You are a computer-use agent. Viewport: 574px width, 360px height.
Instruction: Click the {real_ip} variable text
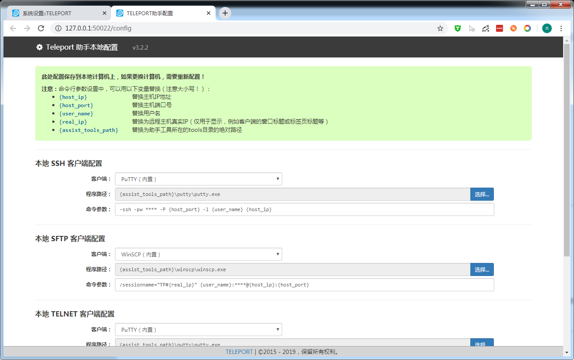pos(73,122)
